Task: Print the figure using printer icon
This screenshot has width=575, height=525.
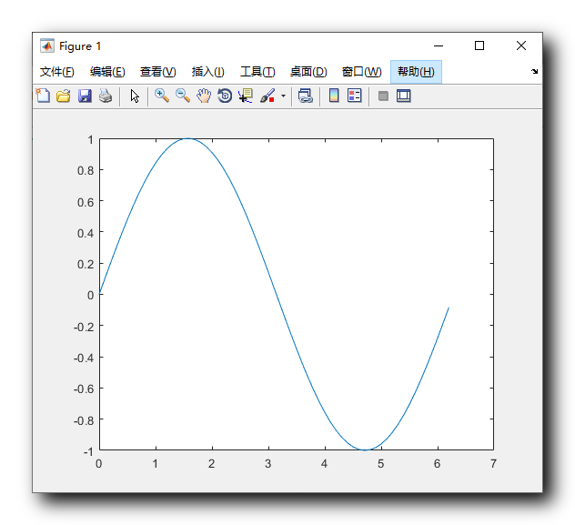Action: 106,96
